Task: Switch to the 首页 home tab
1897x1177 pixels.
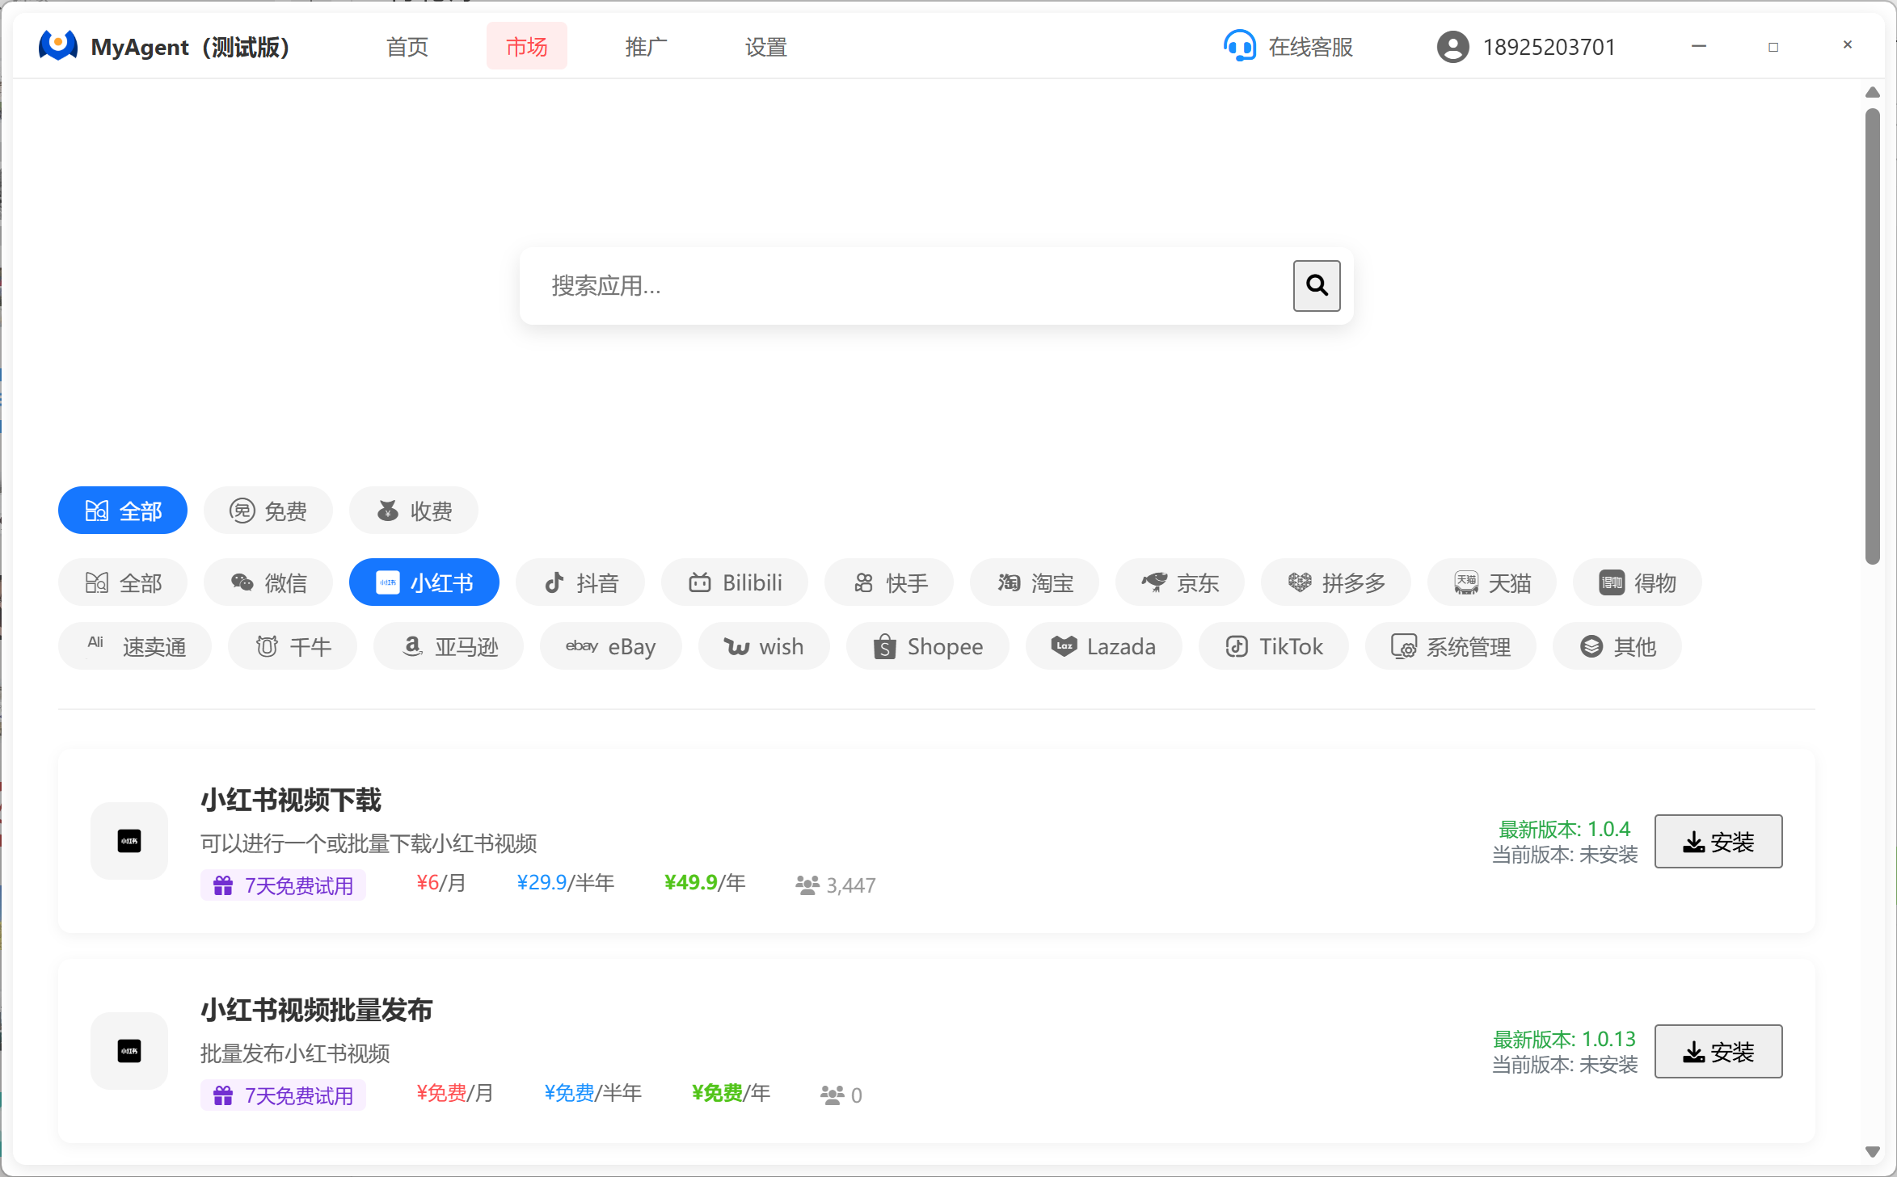Action: 407,47
